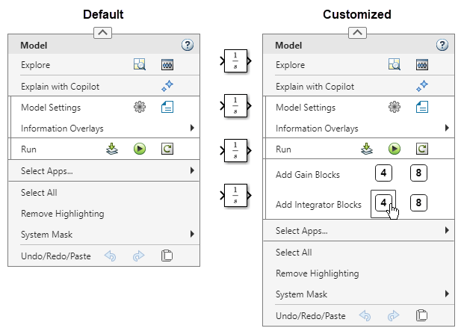
Task: Open System Mask submenu in Default menu
Action: pos(192,234)
